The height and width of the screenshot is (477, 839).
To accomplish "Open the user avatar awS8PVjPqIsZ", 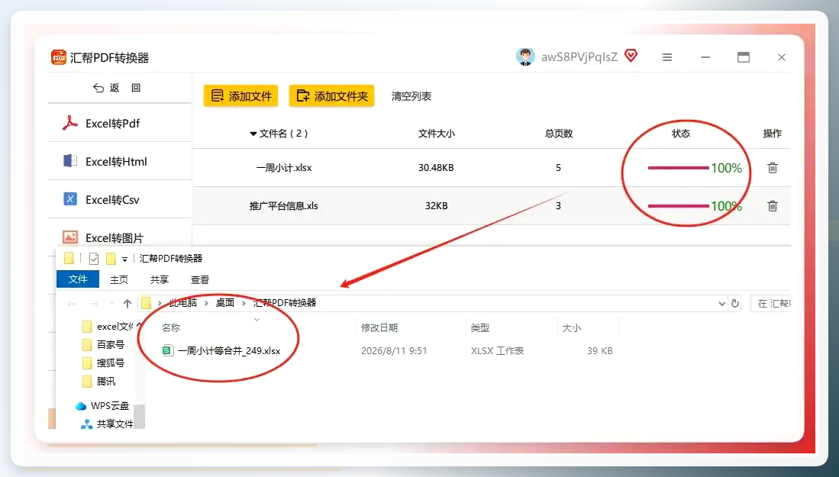I will click(525, 56).
